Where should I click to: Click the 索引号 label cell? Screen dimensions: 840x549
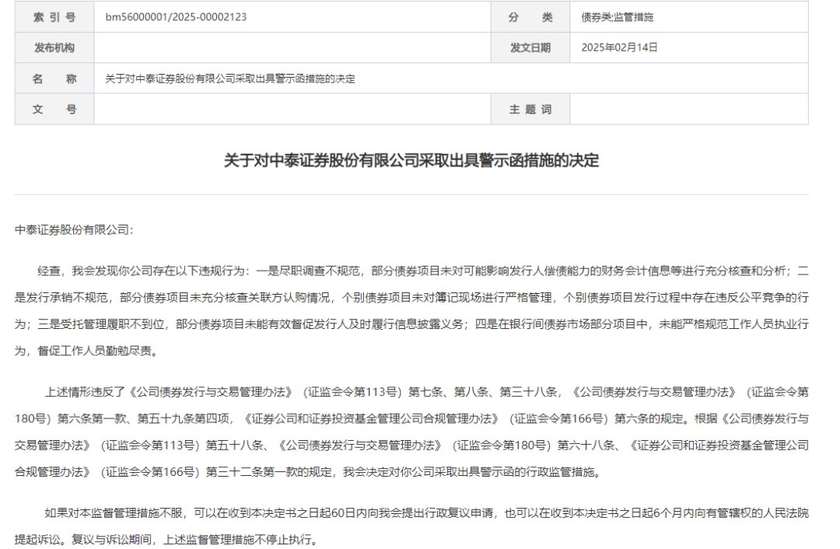(54, 16)
